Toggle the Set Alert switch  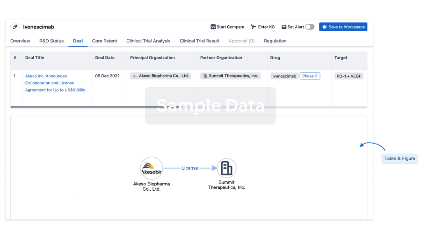pyautogui.click(x=310, y=27)
